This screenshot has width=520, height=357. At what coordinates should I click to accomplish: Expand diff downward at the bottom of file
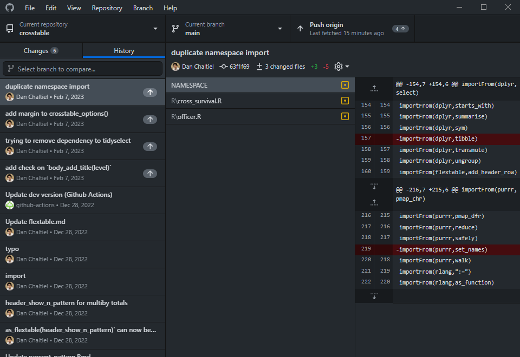pos(374,296)
